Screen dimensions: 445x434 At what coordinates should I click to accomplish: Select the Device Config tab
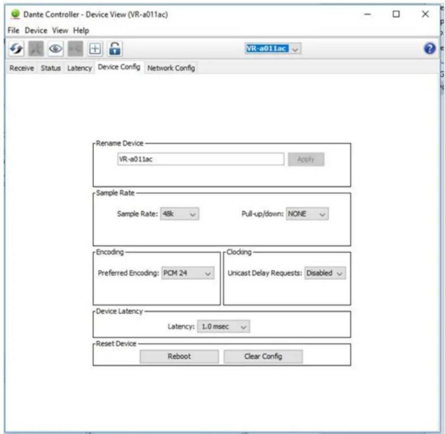tap(119, 67)
